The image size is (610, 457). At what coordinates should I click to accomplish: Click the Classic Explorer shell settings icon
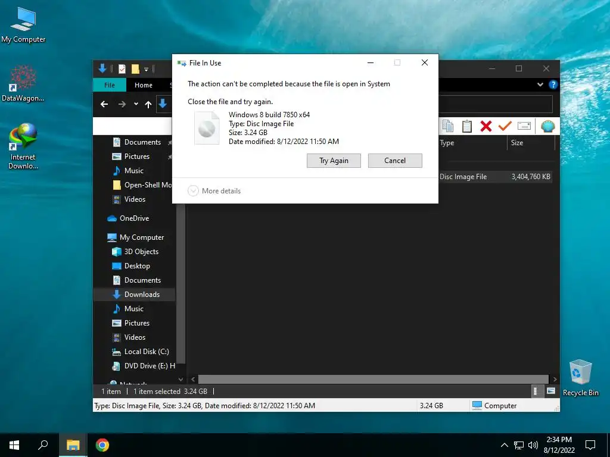[x=548, y=126]
